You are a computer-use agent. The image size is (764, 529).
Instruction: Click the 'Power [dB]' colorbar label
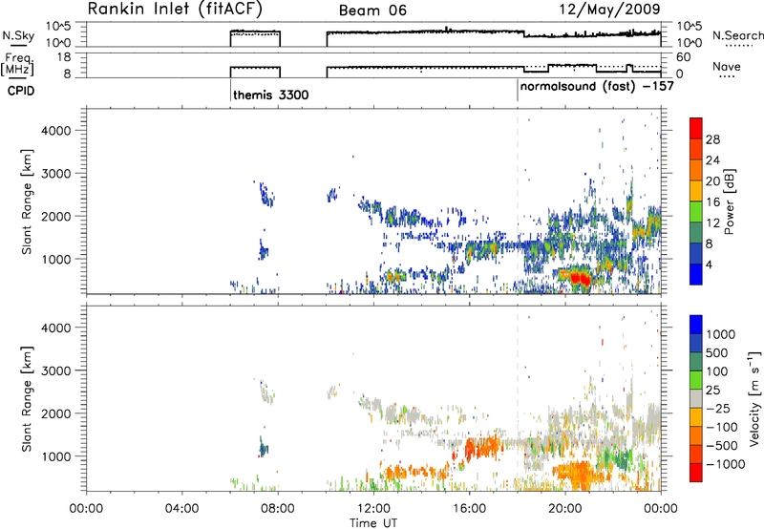[730, 201]
